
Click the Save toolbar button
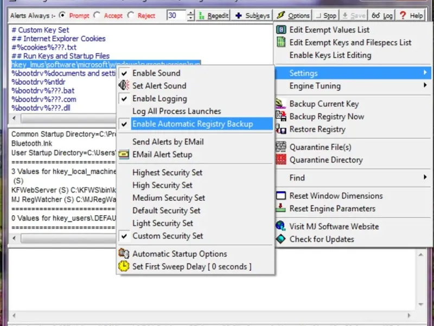(x=354, y=16)
